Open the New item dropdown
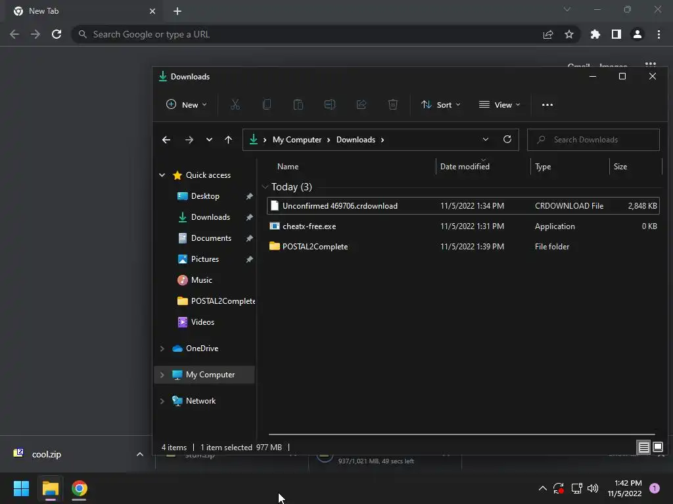 186,104
